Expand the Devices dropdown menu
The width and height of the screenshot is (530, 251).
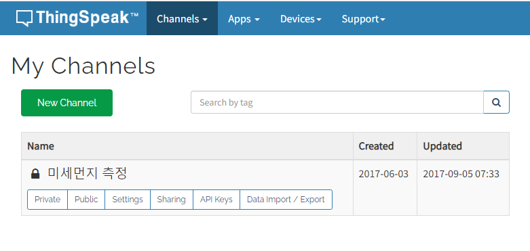click(x=301, y=18)
